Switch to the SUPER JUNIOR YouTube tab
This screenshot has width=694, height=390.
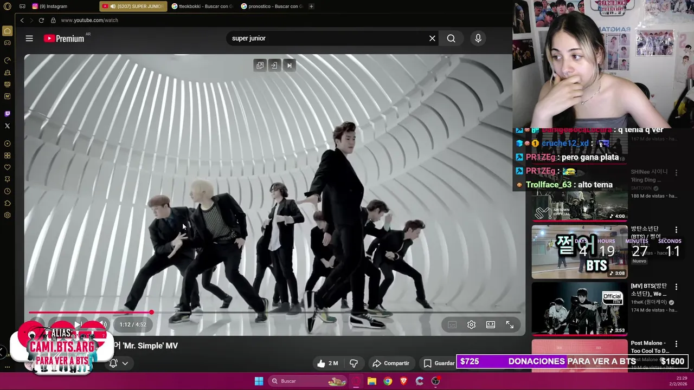pyautogui.click(x=133, y=6)
